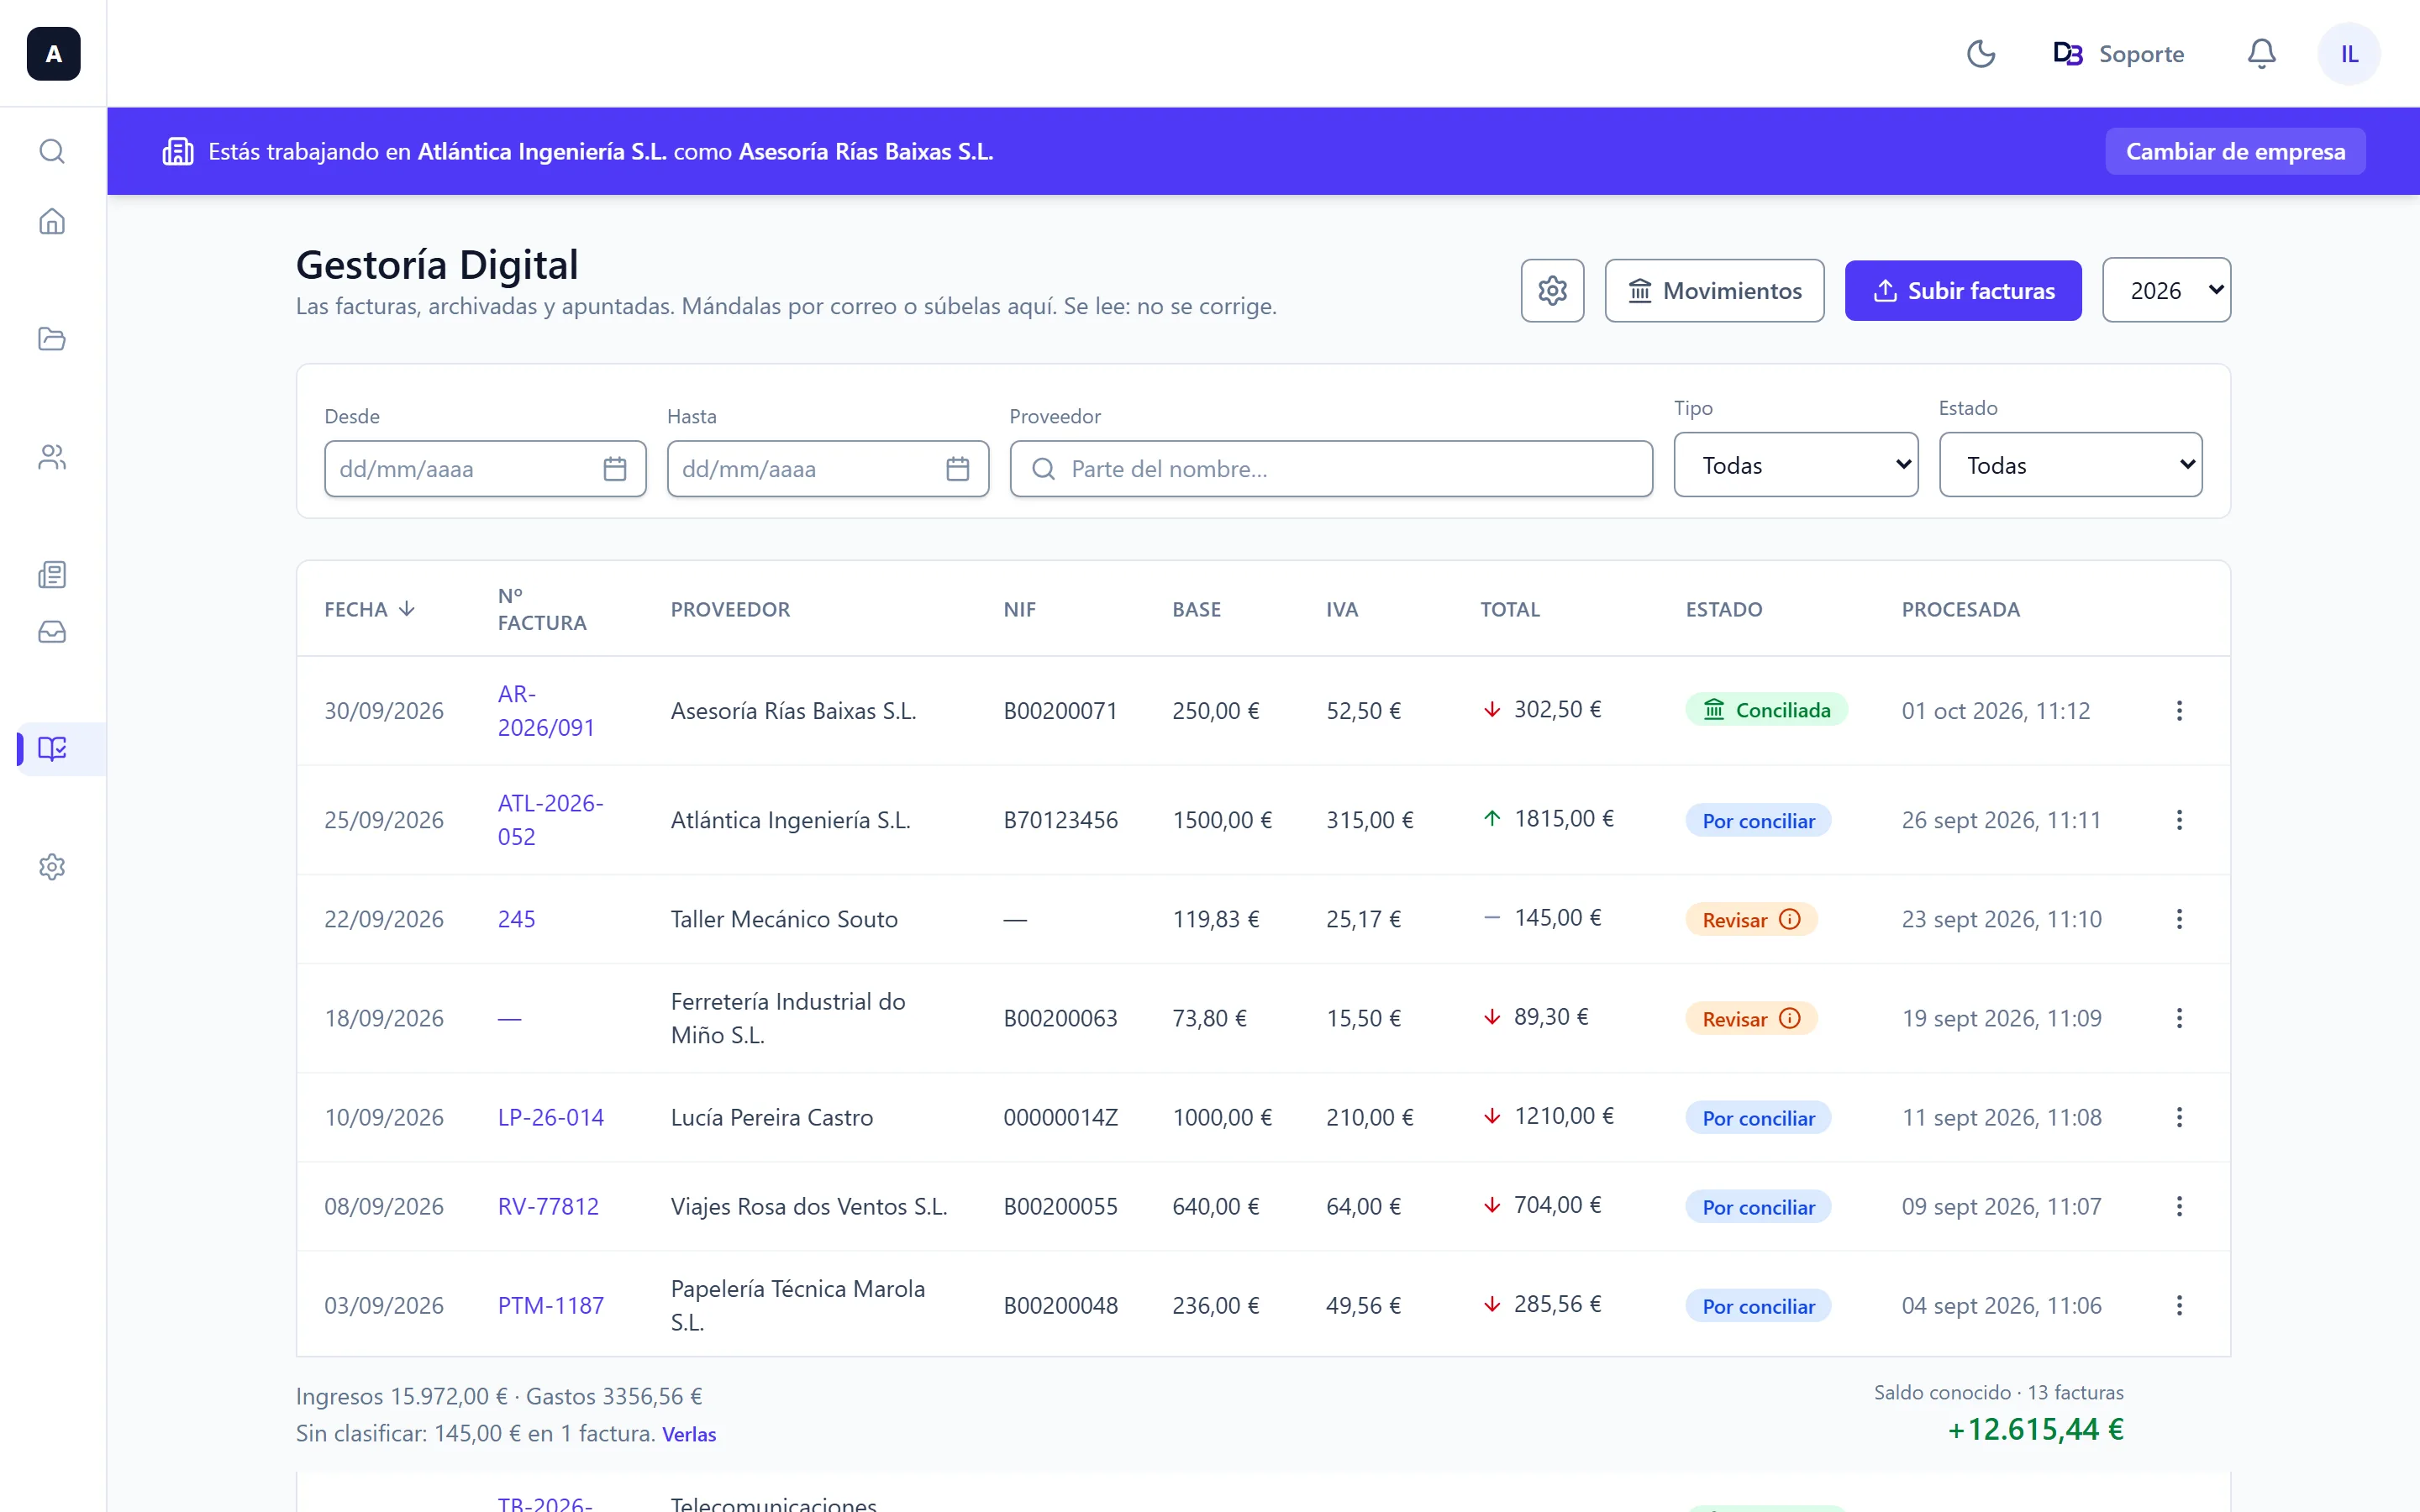Screen dimensions: 2420x1512
Task: Expand the Estado dropdown
Action: 2070,465
